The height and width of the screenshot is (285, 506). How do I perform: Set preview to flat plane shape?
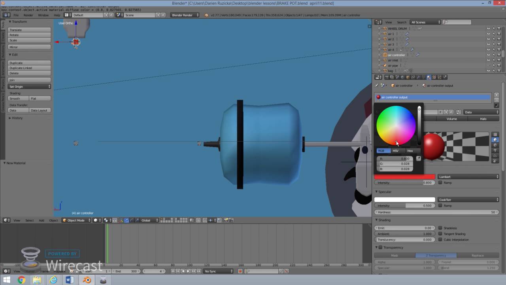tap(495, 135)
